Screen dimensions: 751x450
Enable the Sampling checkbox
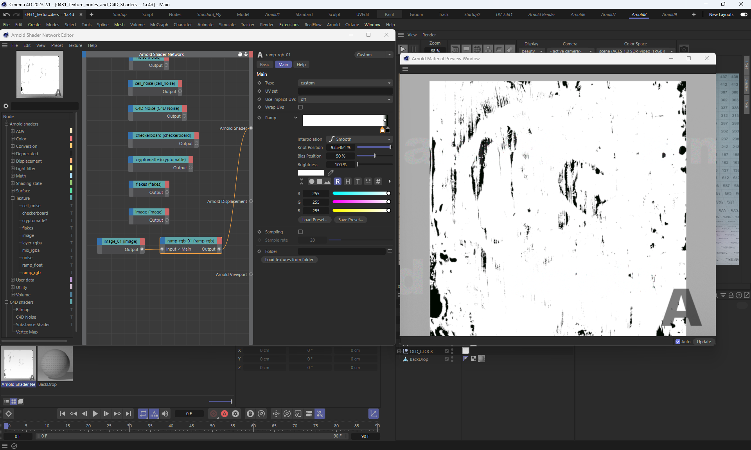pos(300,232)
